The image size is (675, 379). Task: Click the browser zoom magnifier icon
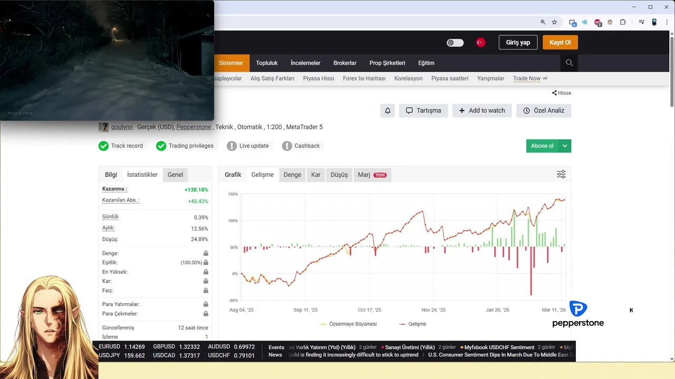click(543, 22)
